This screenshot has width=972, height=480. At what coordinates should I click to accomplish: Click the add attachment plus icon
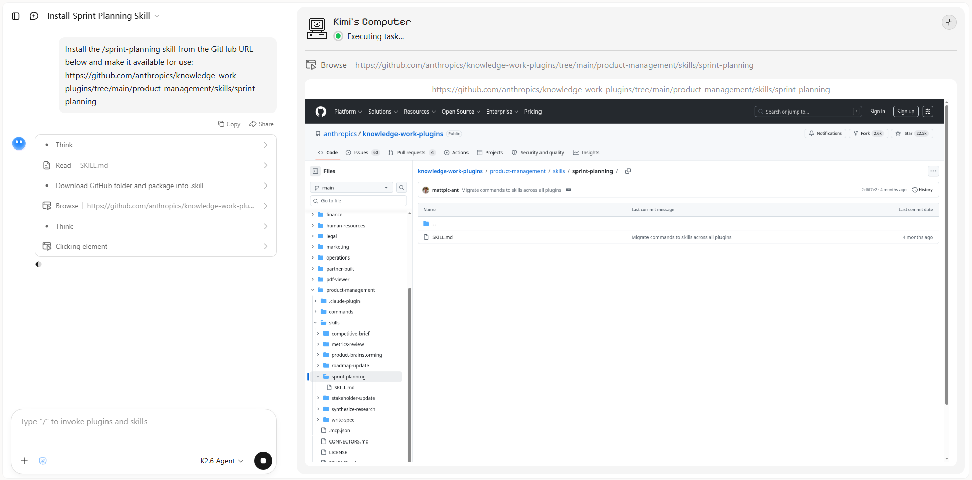click(24, 461)
